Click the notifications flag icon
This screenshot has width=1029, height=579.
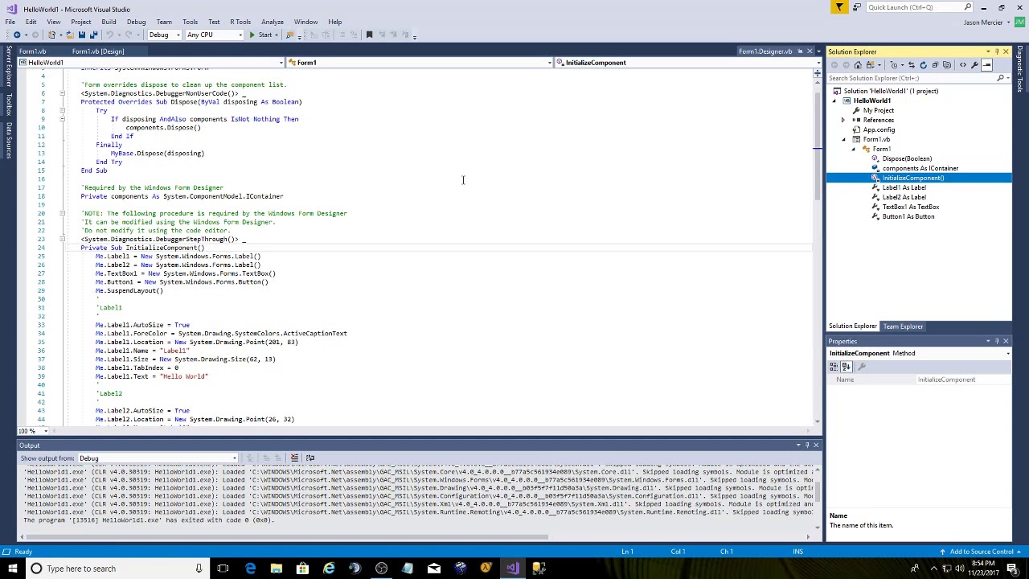pyautogui.click(x=839, y=7)
